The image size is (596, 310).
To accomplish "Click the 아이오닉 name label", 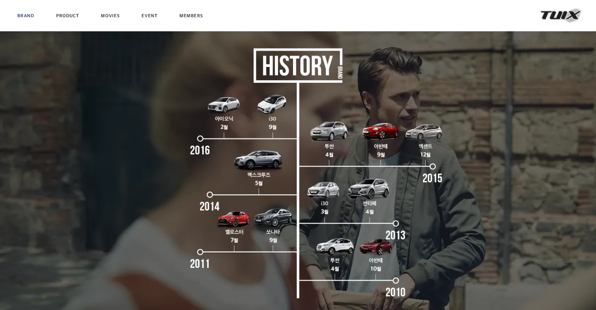I will point(224,119).
